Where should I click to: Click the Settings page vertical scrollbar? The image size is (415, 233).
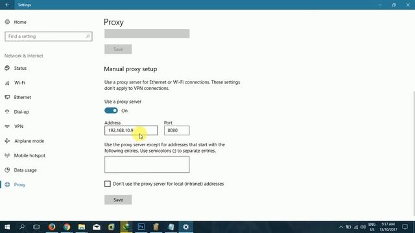point(414,153)
